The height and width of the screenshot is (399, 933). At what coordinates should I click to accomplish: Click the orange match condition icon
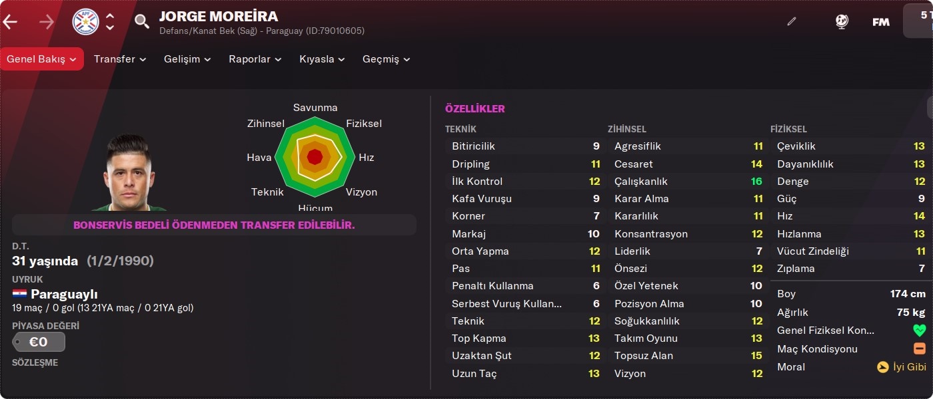click(920, 348)
